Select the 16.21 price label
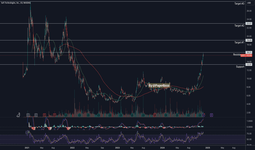The width and height of the screenshot is (255, 150). click(249, 52)
